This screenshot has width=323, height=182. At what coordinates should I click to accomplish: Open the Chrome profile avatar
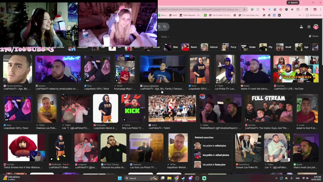(x=315, y=10)
